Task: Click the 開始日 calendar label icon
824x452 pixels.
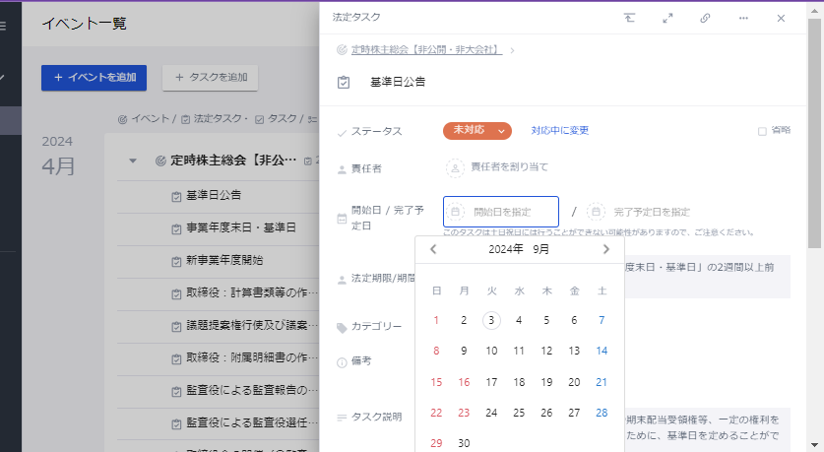Action: tap(342, 219)
